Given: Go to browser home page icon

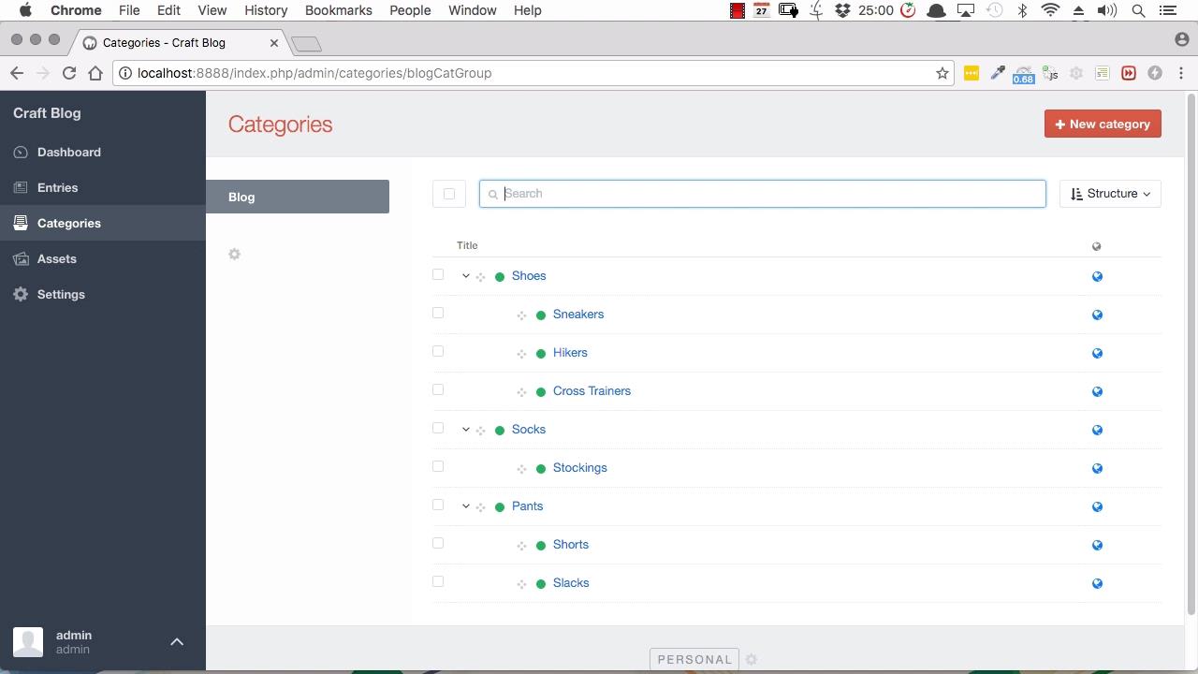Looking at the screenshot, I should coord(95,73).
